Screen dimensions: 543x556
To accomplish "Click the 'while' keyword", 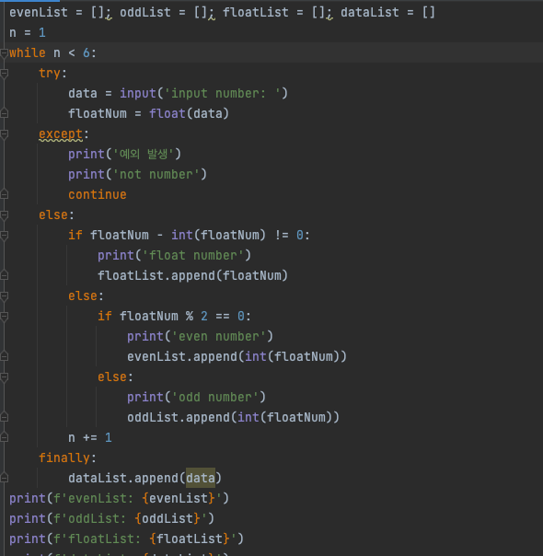I will 28,53.
